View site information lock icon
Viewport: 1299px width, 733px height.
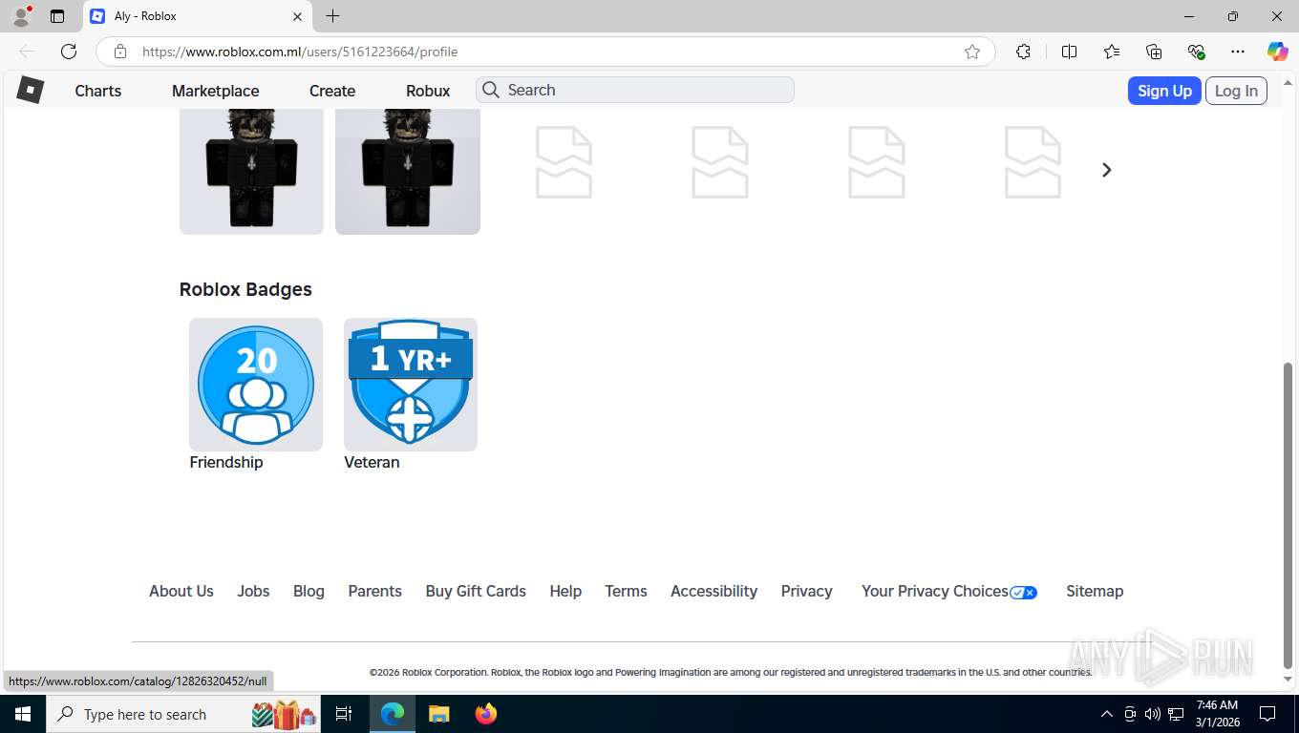pyautogui.click(x=120, y=52)
